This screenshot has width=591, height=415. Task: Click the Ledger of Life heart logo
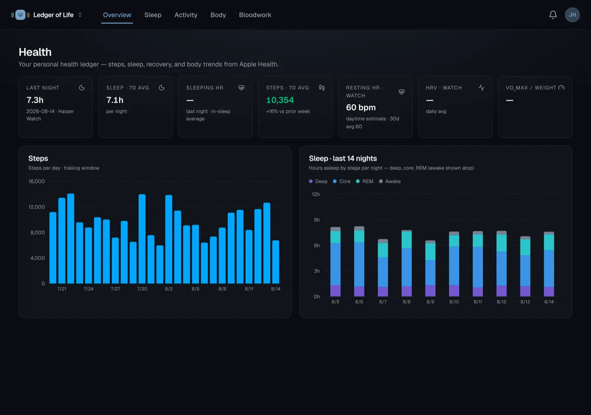pos(20,15)
